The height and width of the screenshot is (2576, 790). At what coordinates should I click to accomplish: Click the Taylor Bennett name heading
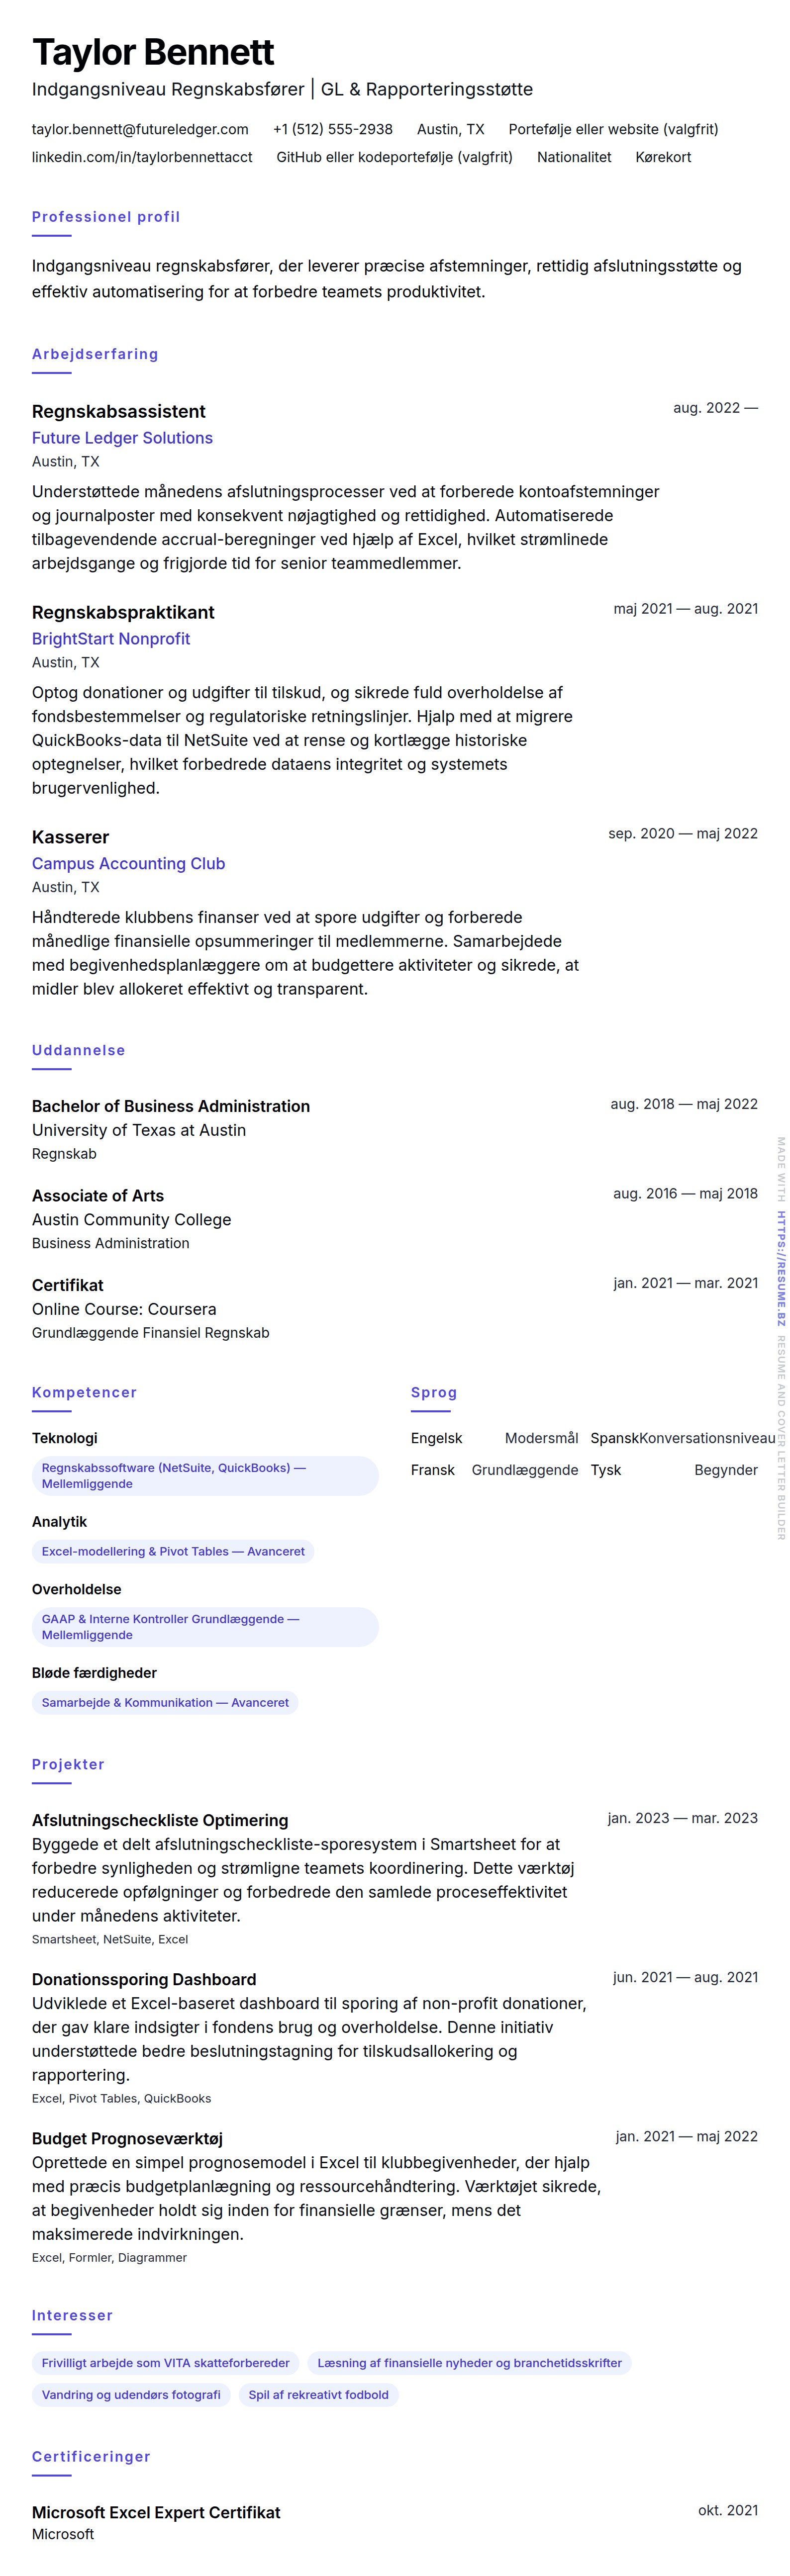[153, 52]
